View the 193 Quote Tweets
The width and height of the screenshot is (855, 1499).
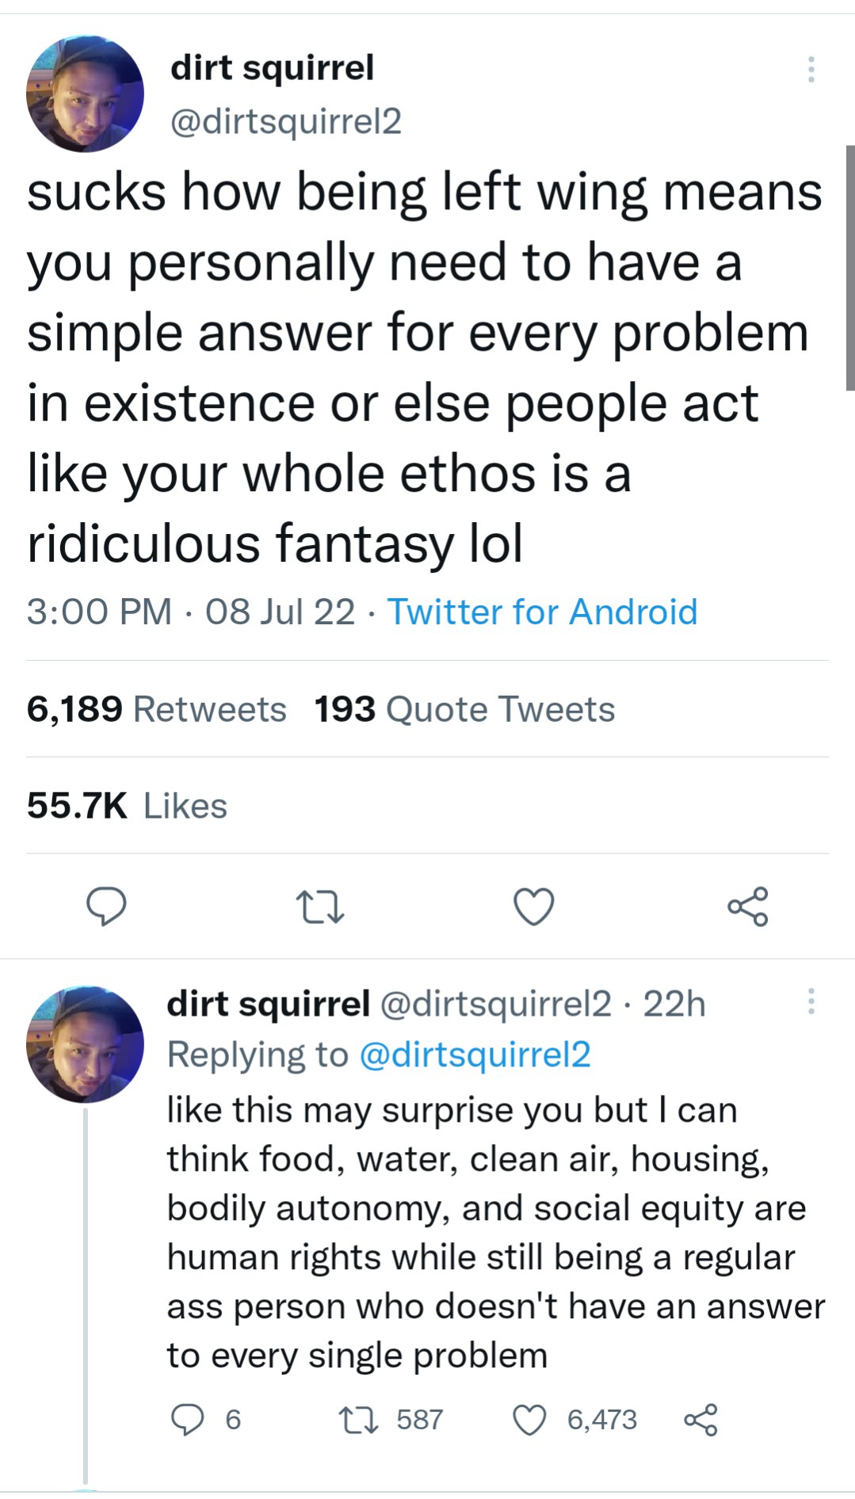tap(464, 709)
